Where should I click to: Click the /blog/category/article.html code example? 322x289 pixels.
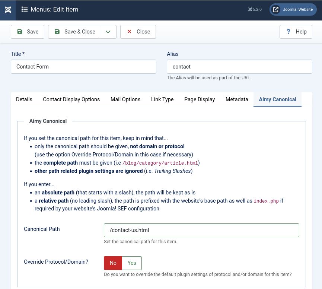160,163
